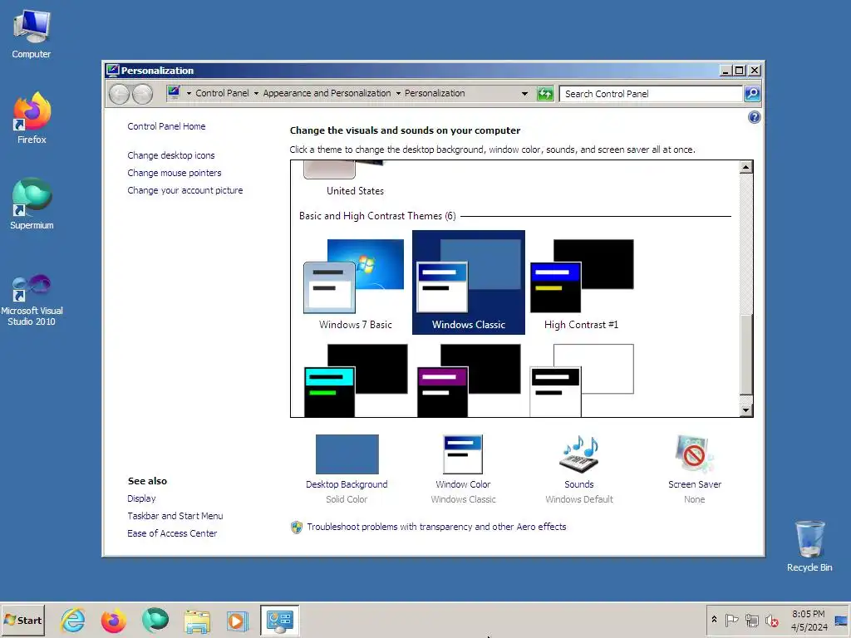Click the Screen Saver label link

point(694,484)
